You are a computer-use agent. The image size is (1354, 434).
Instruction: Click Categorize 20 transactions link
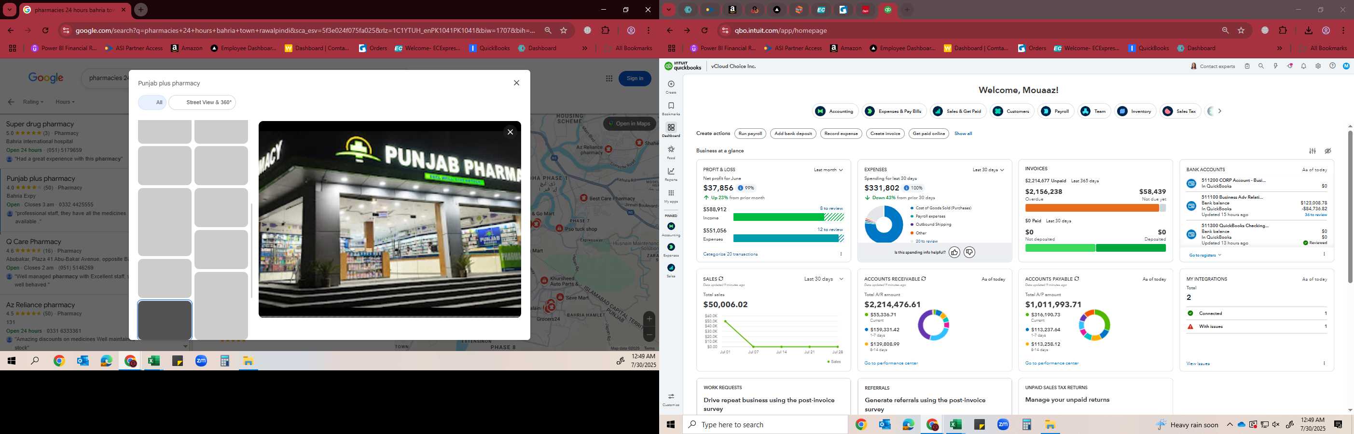(730, 254)
